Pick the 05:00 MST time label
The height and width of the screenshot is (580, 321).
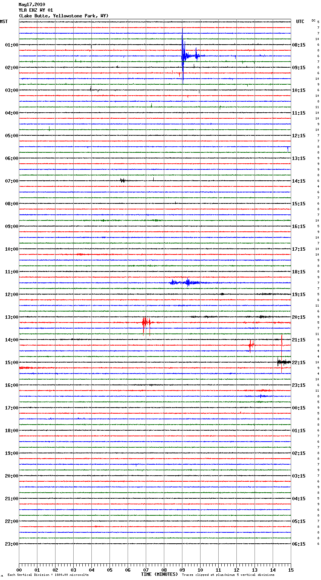tap(11, 135)
